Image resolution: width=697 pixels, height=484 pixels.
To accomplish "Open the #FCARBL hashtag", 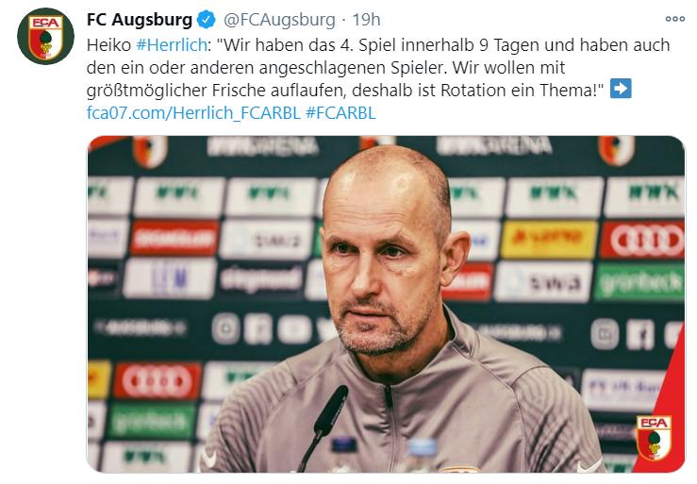I will [340, 113].
